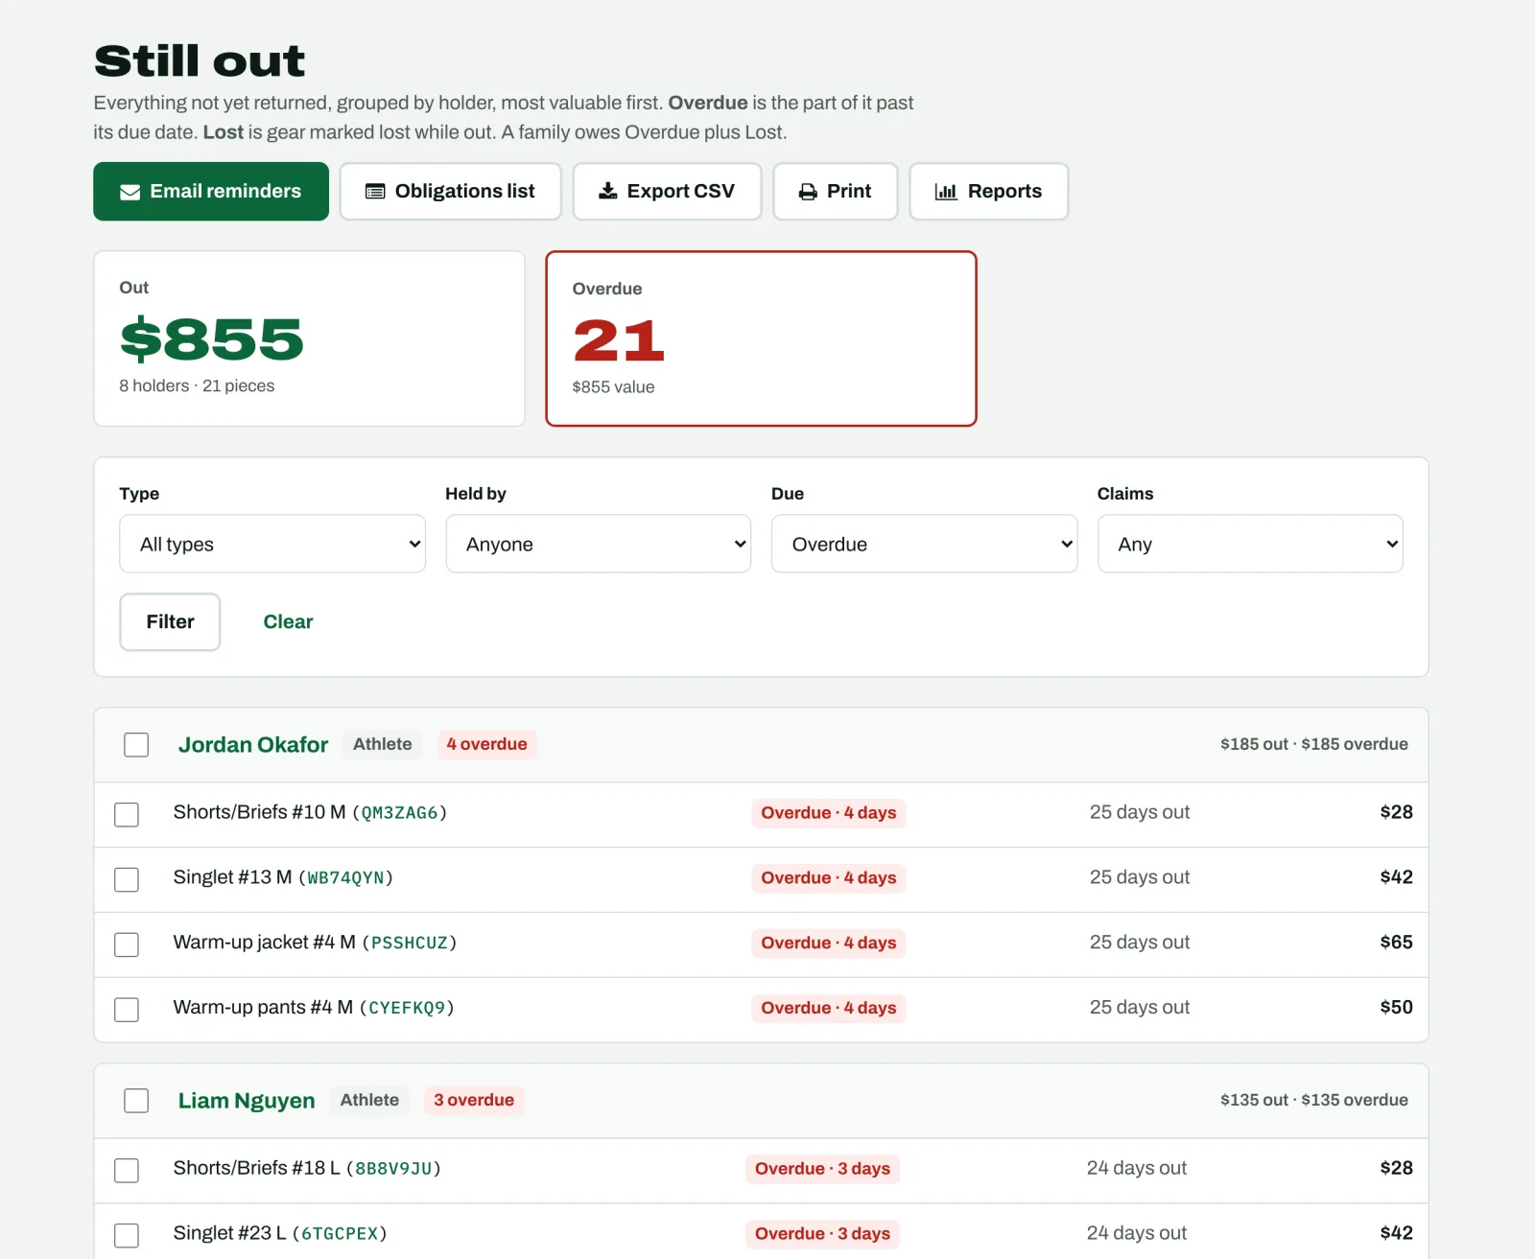Screen dimensions: 1535x1259
Task: Click the Athlete tag beside Jordan Okafor
Action: 382,744
